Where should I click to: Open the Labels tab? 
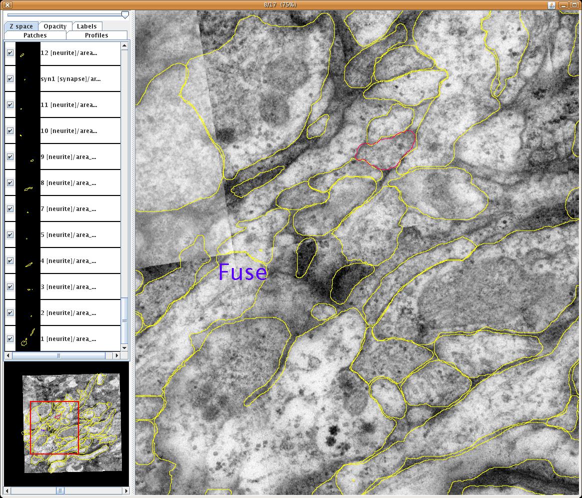click(x=87, y=26)
